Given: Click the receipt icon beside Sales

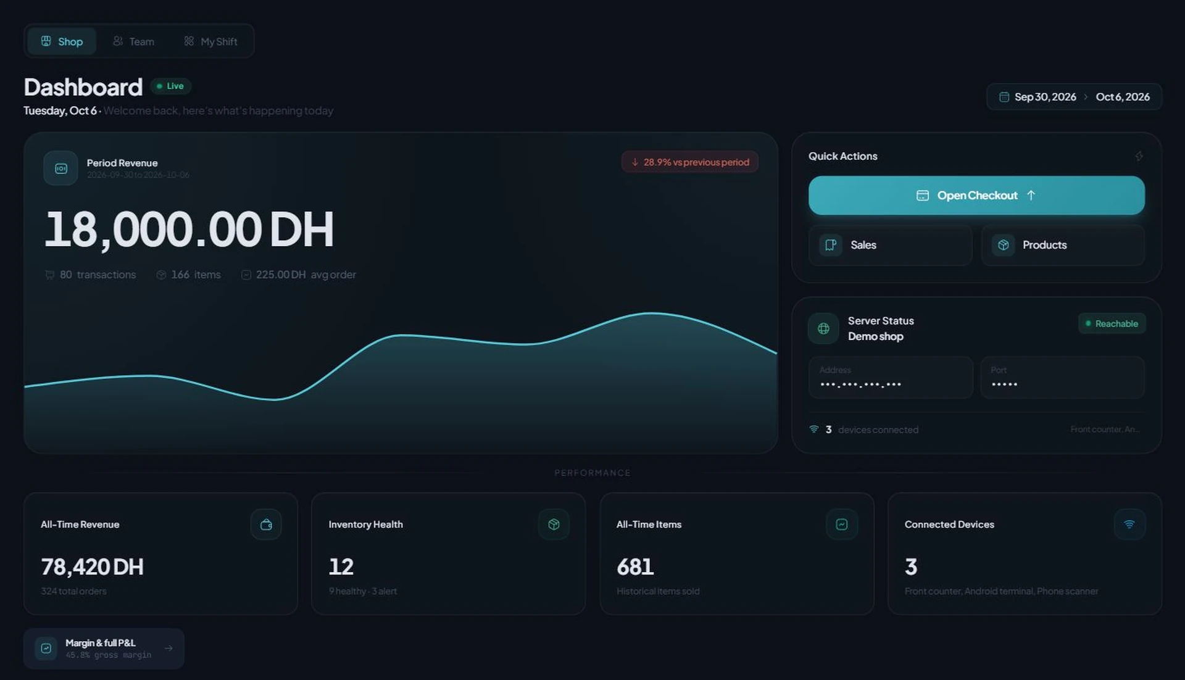Looking at the screenshot, I should point(831,245).
